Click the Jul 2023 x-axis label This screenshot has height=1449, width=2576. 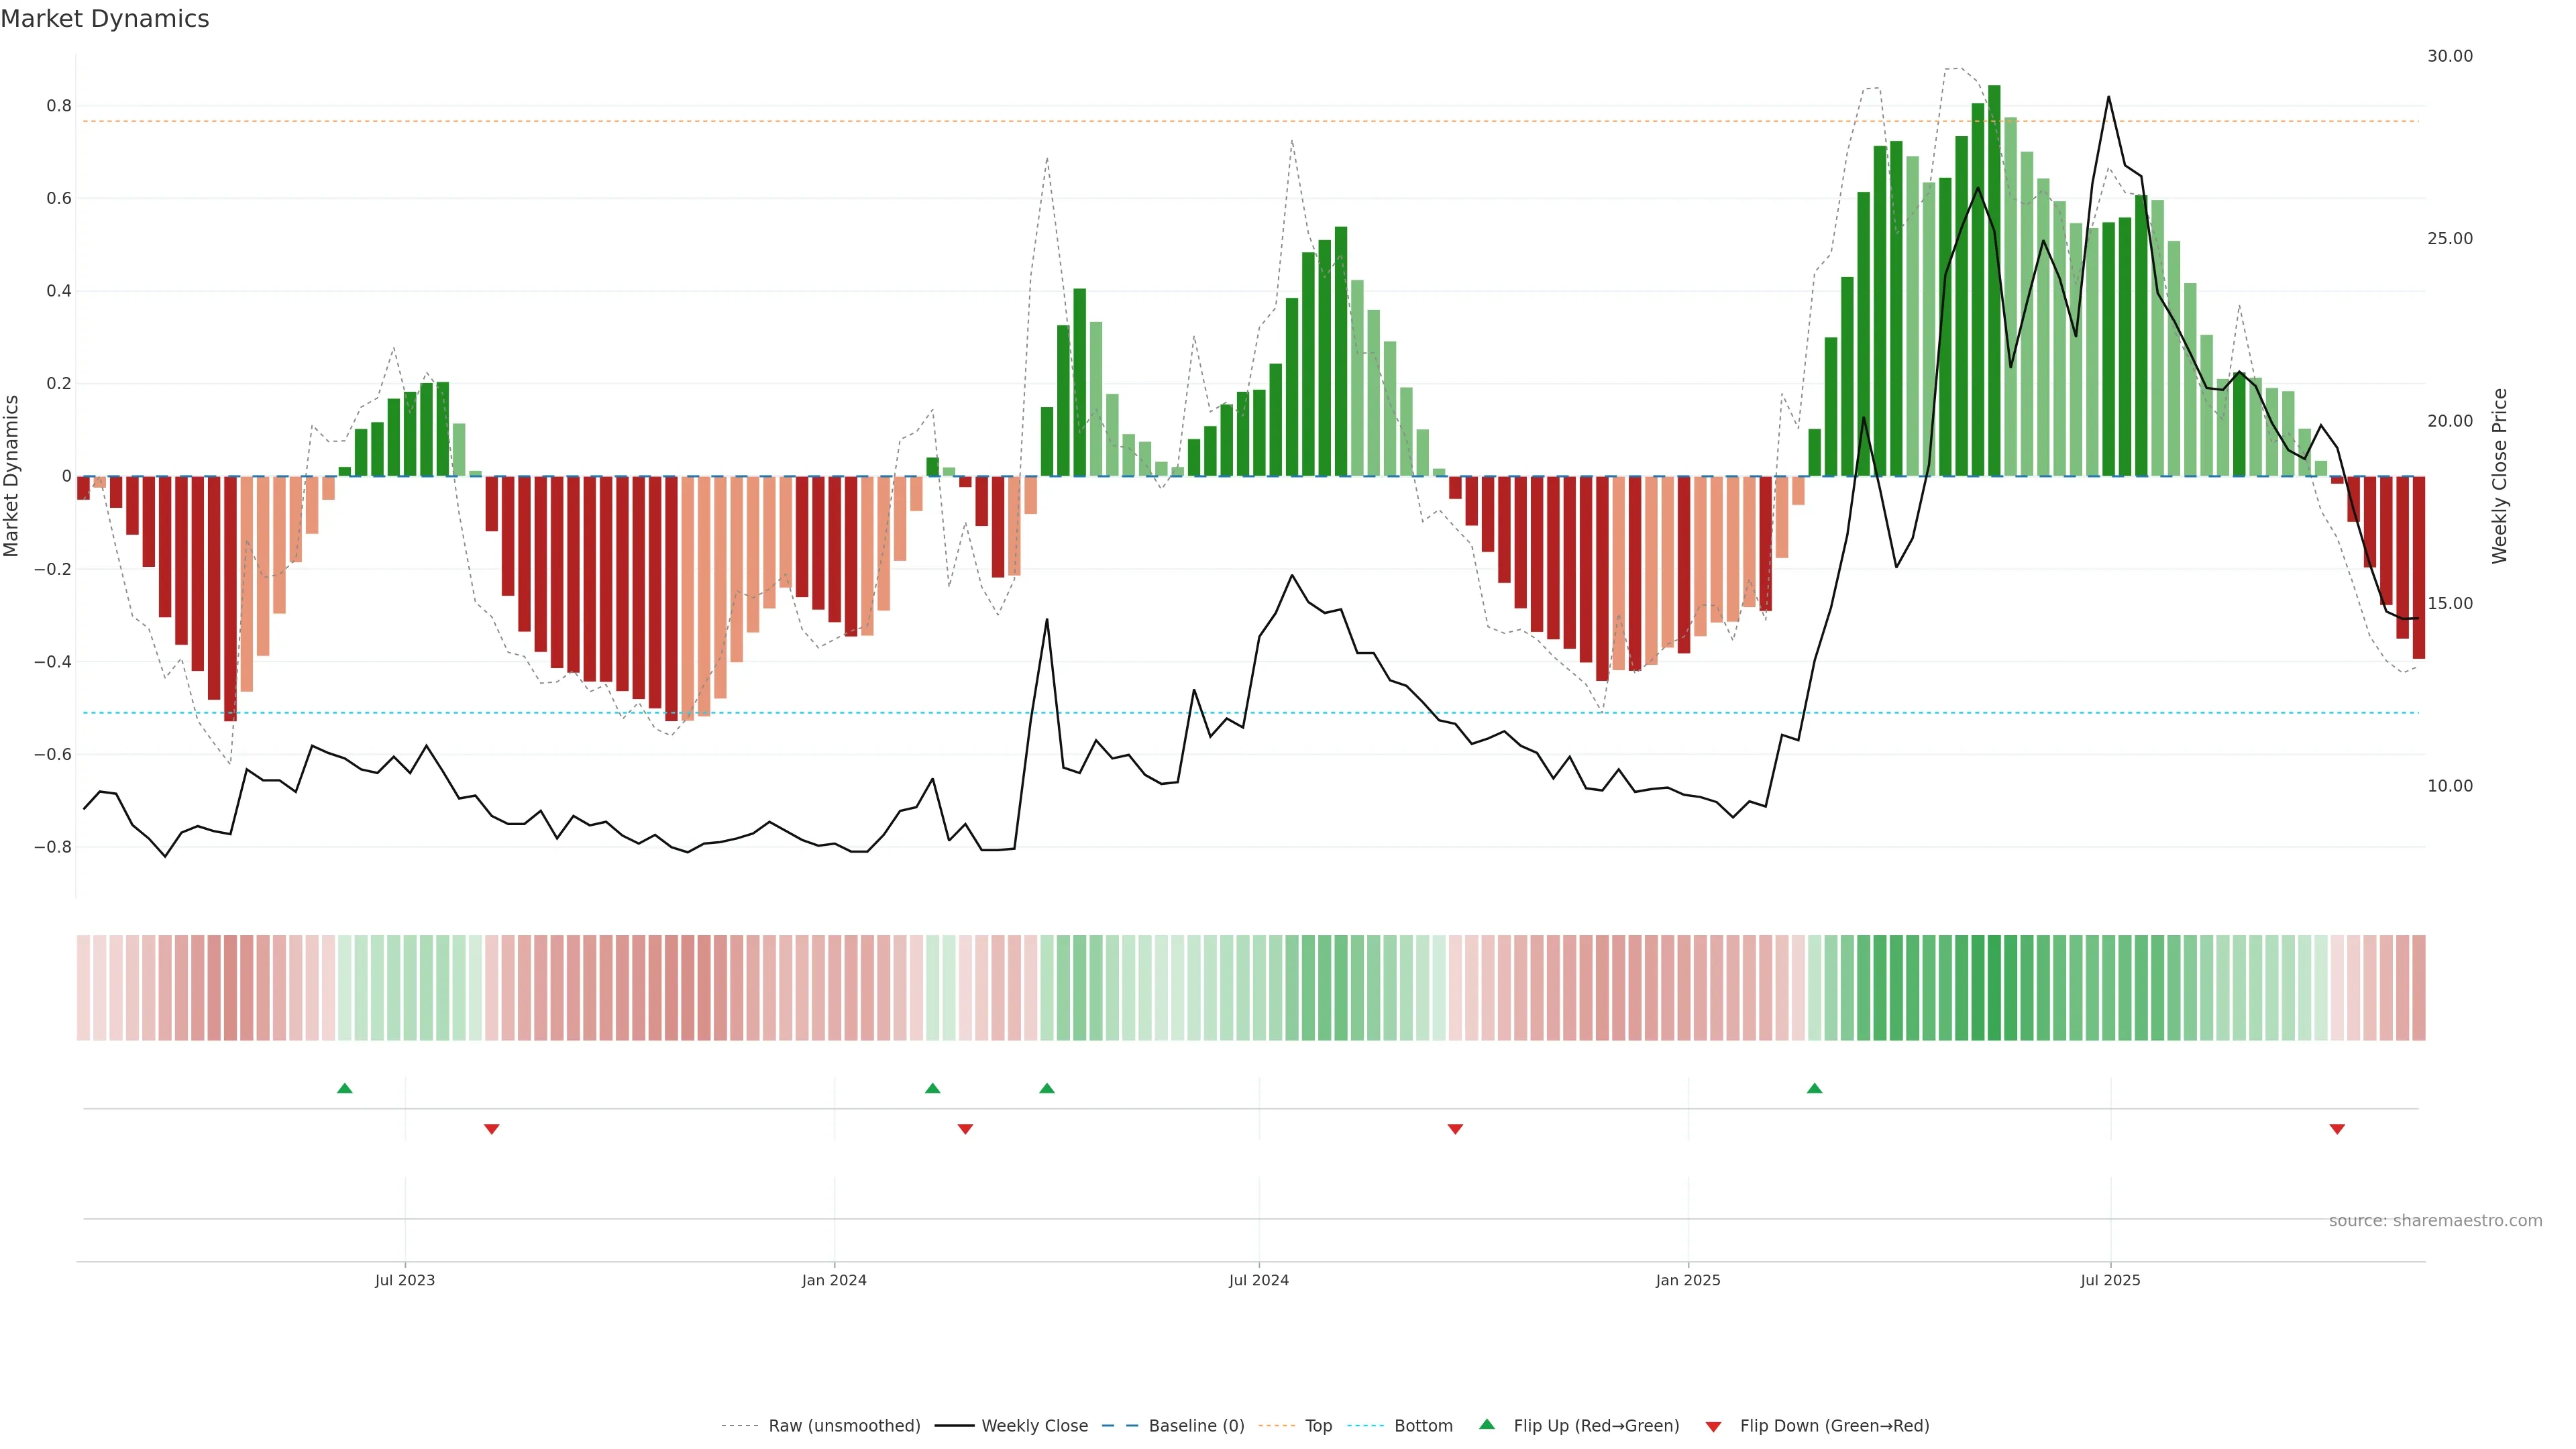[x=405, y=1280]
